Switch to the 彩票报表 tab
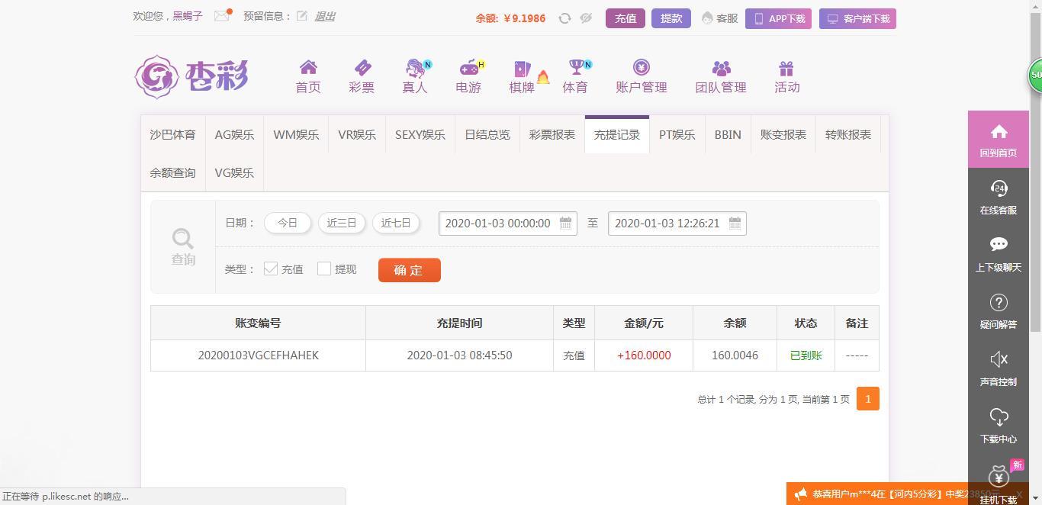 tap(552, 135)
